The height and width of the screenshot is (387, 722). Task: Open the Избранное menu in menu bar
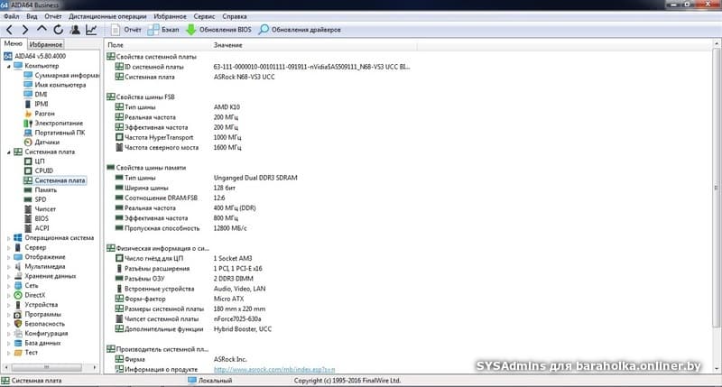[x=170, y=16]
